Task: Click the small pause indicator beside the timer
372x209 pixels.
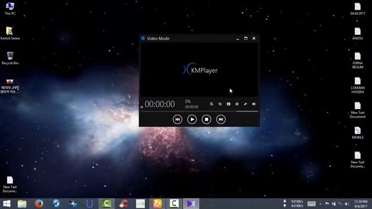Action: 142,107
